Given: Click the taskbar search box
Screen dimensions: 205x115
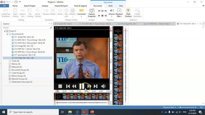Looking at the screenshot, I should pos(33,112).
